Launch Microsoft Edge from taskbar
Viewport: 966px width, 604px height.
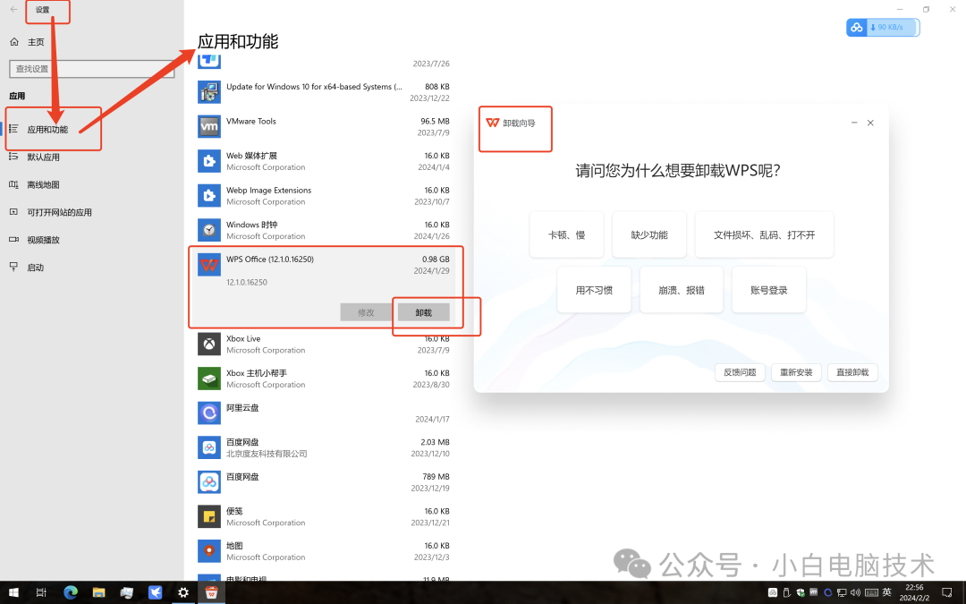coord(71,593)
